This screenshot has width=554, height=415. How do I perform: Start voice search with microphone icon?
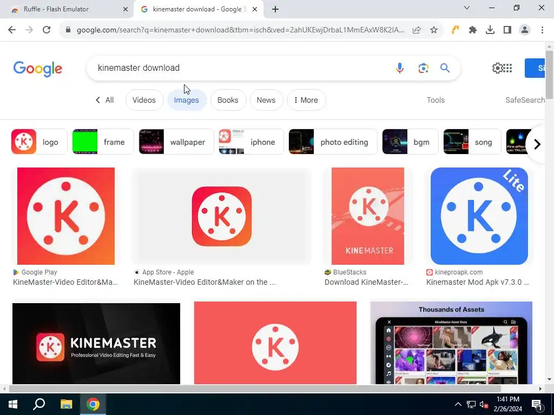pyautogui.click(x=400, y=68)
